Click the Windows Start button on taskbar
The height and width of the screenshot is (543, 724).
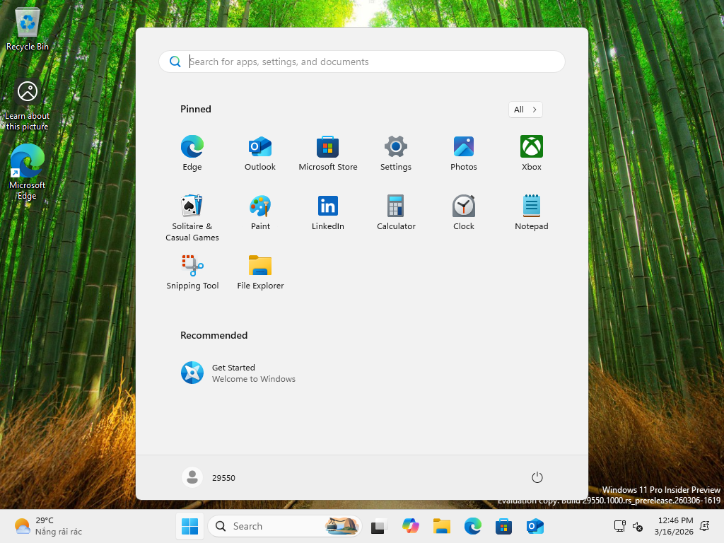point(189,526)
